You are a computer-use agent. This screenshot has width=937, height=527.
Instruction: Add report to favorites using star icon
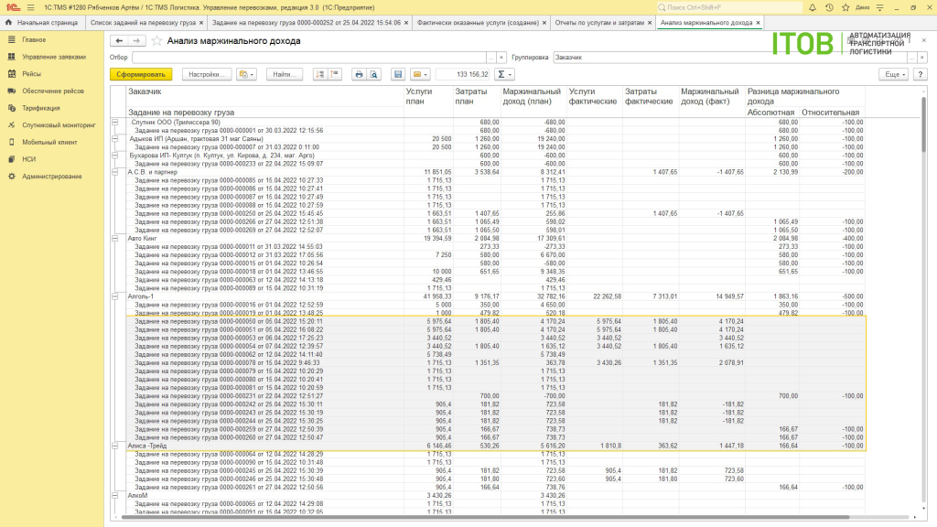tap(156, 40)
